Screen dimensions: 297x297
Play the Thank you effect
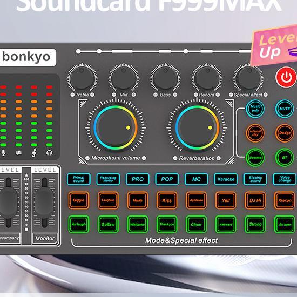[167, 224]
